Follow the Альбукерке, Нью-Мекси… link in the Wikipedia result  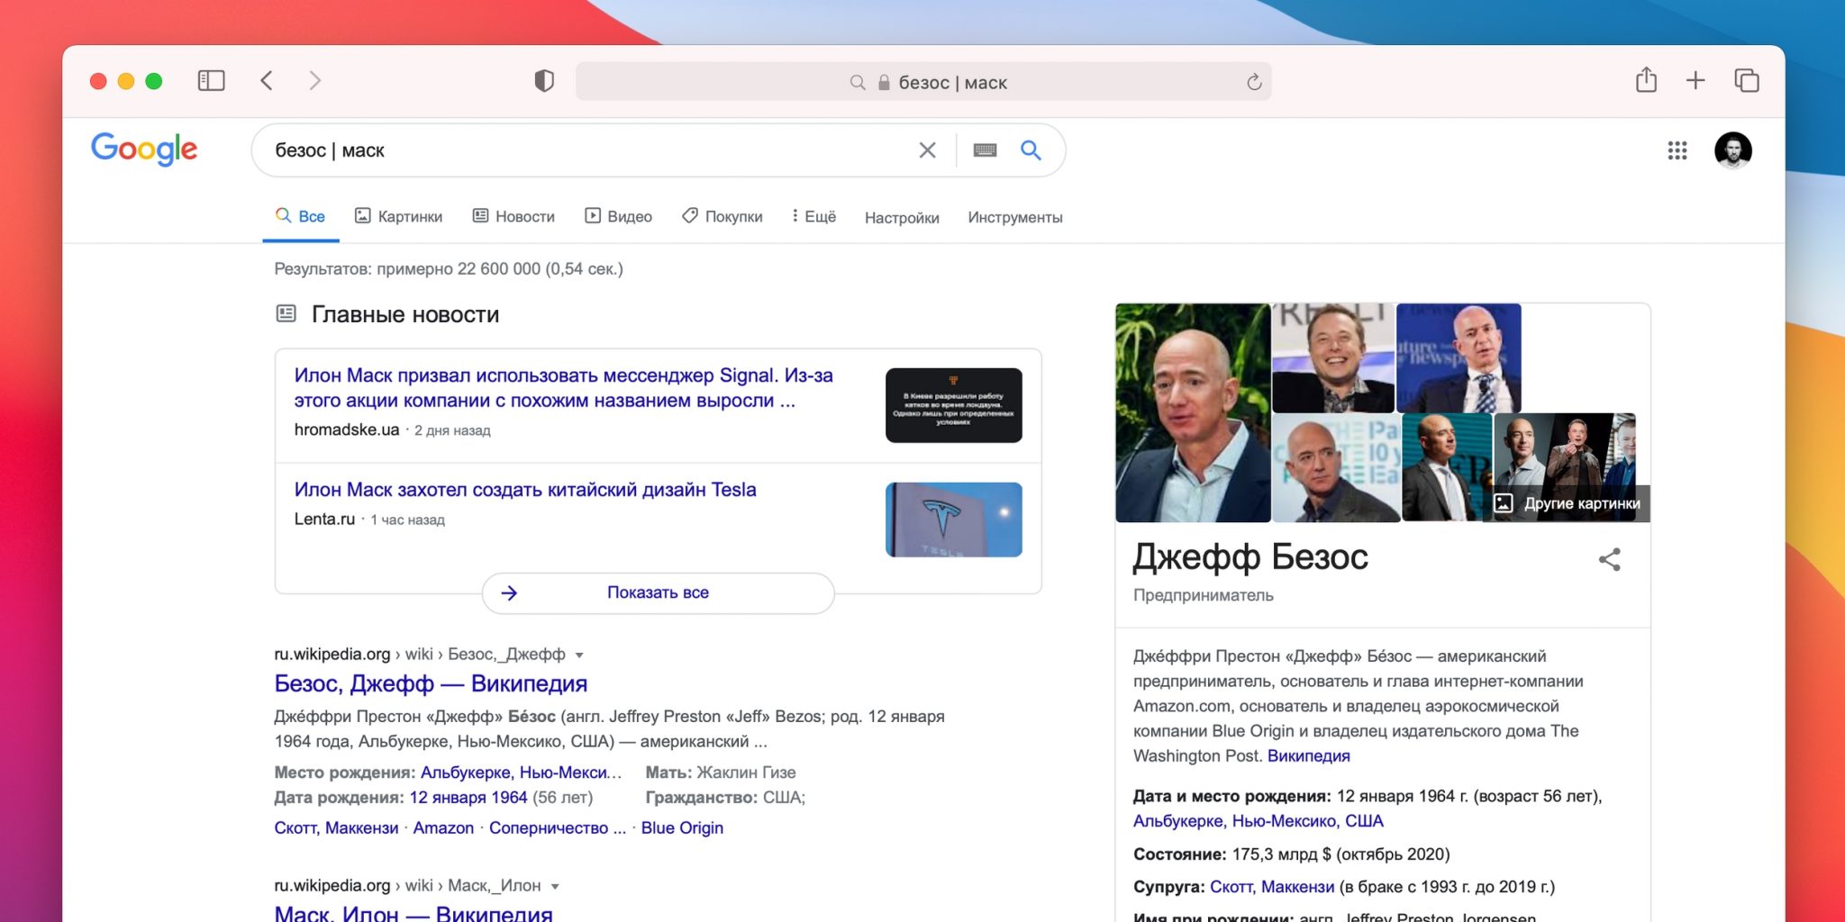point(521,773)
